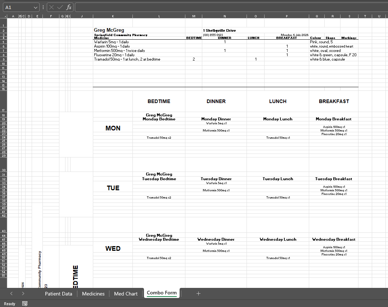Click the next sheet navigation arrow

click(x=23, y=294)
